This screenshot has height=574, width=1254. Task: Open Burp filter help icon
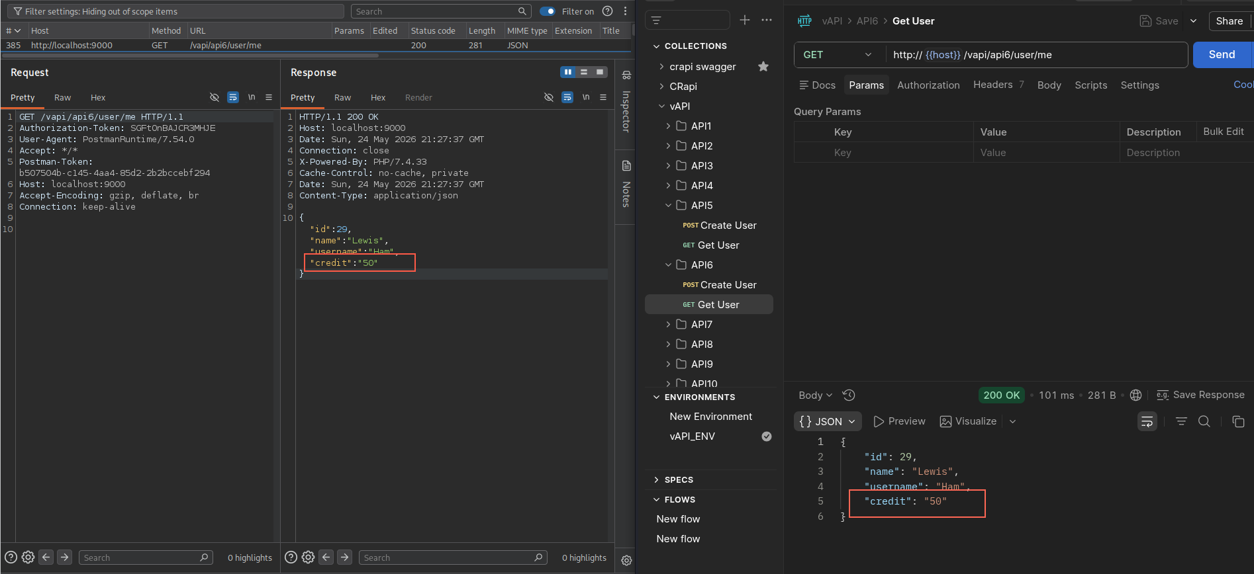[x=607, y=11]
